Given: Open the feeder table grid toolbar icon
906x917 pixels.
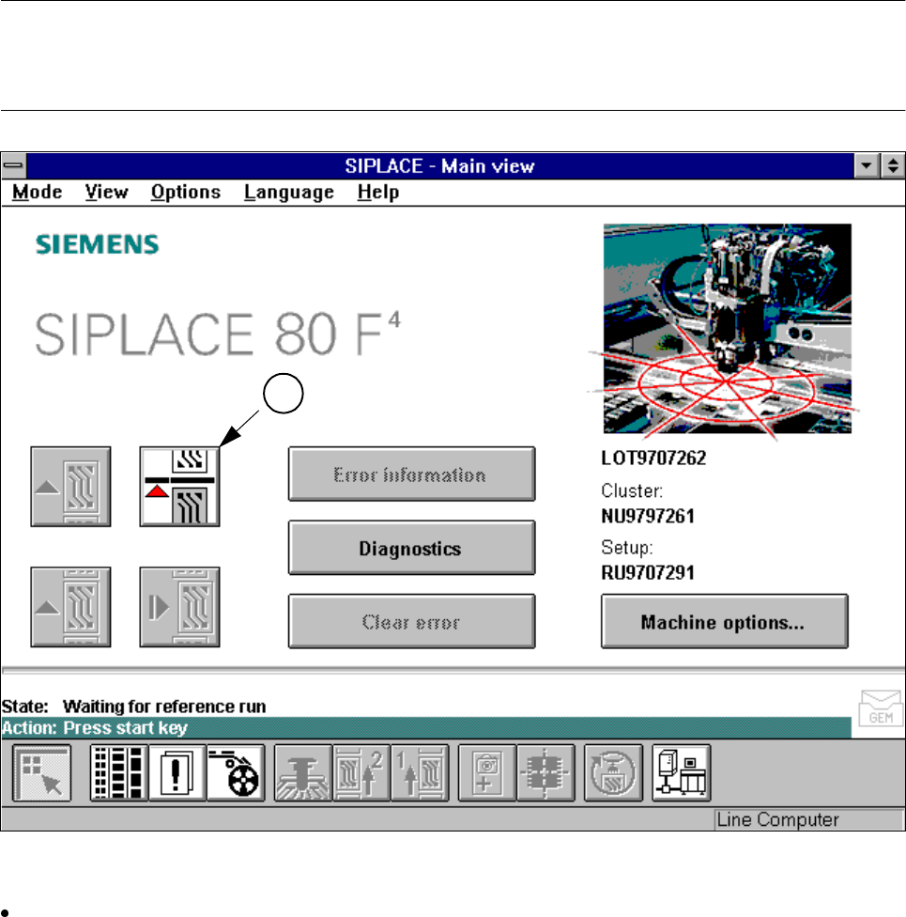Looking at the screenshot, I should coord(119,772).
